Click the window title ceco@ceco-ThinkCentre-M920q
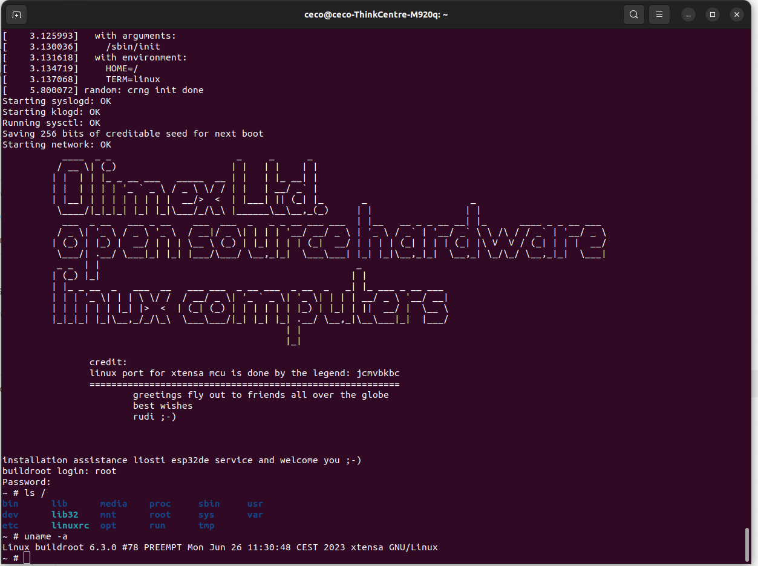Image resolution: width=758 pixels, height=566 pixels. 376,15
